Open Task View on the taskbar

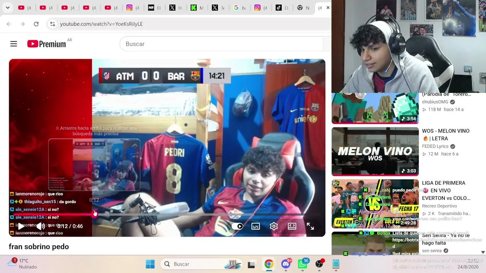(251, 264)
